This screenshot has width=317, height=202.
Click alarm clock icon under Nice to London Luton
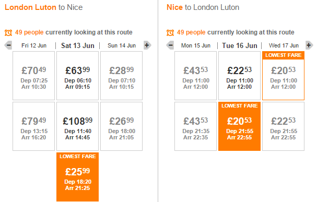point(170,32)
